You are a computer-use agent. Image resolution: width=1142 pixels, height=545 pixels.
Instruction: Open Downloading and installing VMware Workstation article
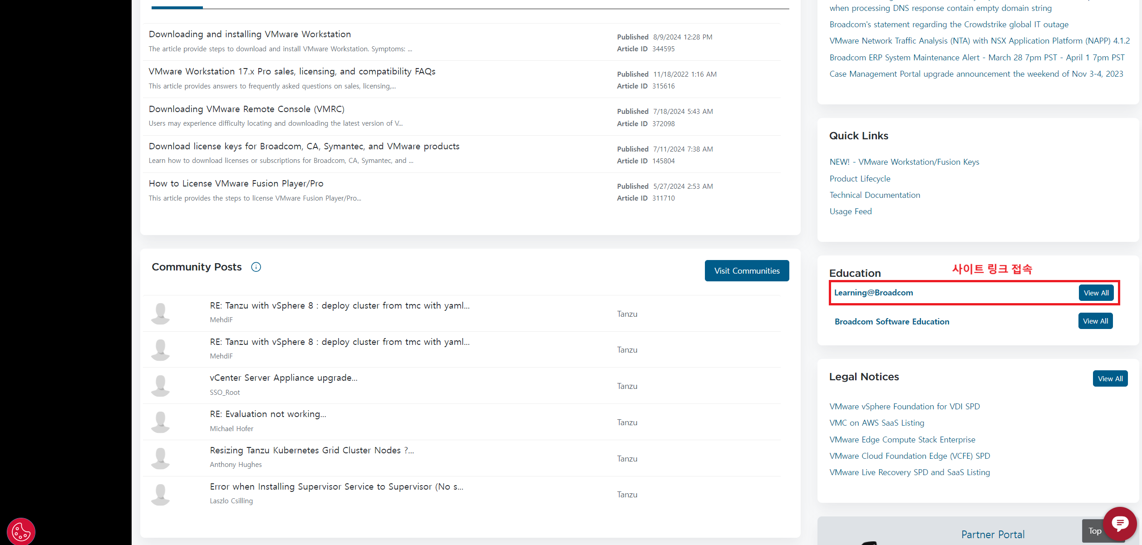(x=250, y=34)
